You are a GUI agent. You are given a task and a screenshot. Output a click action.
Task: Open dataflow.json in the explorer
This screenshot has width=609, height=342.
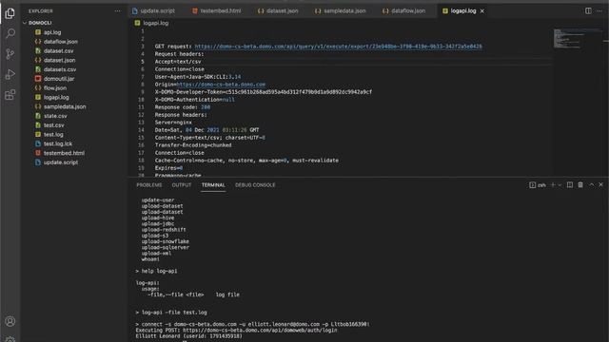[x=61, y=42]
